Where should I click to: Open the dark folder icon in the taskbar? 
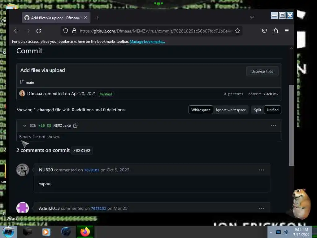pyautogui.click(x=28, y=232)
